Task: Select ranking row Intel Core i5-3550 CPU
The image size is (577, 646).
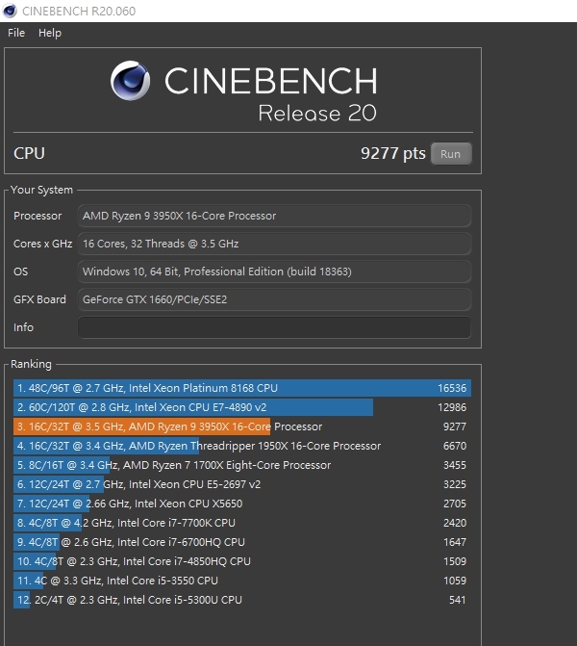Action: click(x=242, y=581)
